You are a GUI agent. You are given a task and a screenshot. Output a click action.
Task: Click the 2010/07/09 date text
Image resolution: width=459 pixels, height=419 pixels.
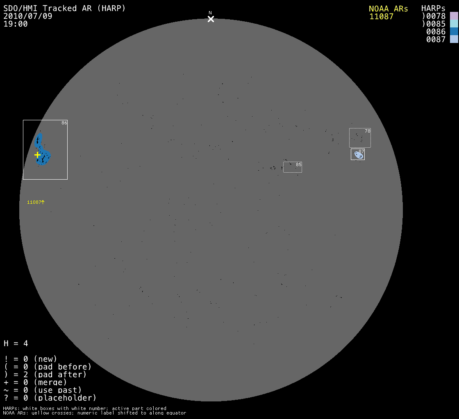[28, 16]
